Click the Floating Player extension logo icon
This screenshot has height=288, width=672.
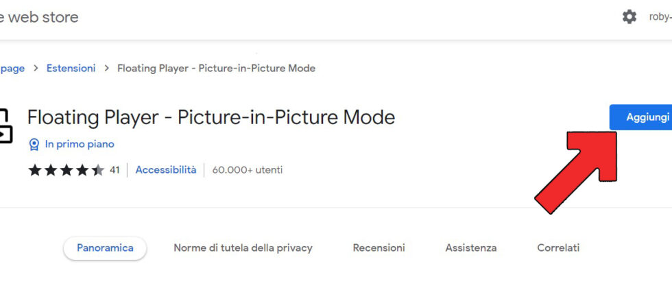click(5, 126)
